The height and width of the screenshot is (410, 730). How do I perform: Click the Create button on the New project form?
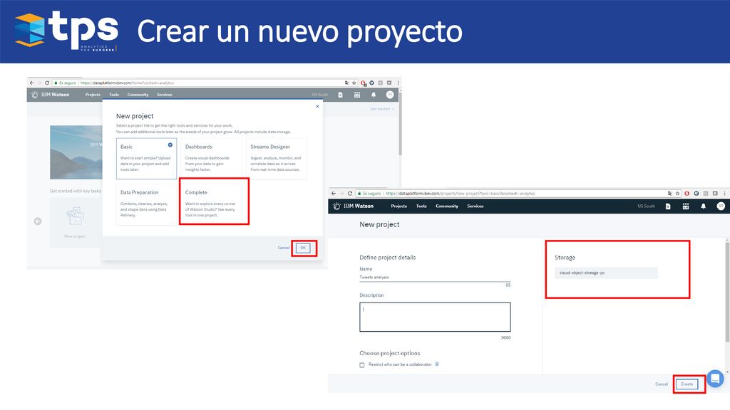coord(687,384)
